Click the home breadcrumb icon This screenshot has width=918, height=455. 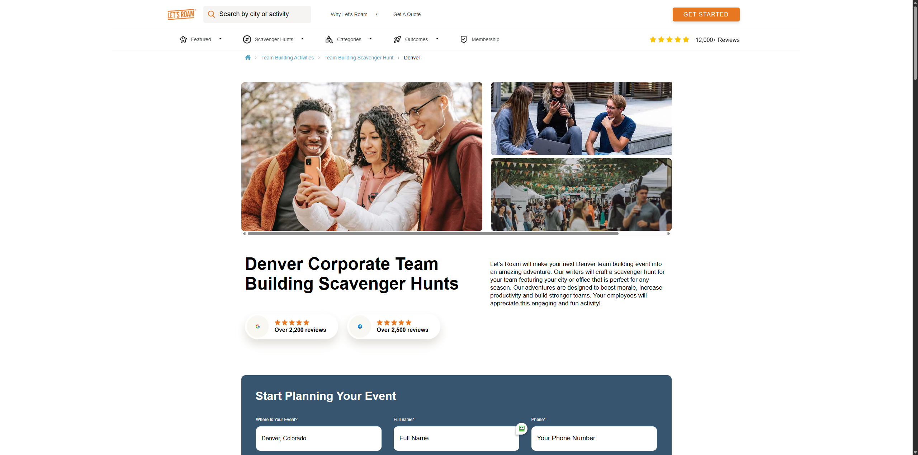pos(248,57)
